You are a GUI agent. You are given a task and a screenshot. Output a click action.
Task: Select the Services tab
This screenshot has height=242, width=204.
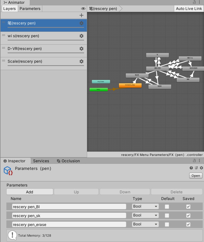(41, 161)
